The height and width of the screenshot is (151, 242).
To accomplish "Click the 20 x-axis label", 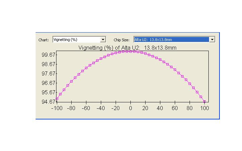I will [x=145, y=108].
